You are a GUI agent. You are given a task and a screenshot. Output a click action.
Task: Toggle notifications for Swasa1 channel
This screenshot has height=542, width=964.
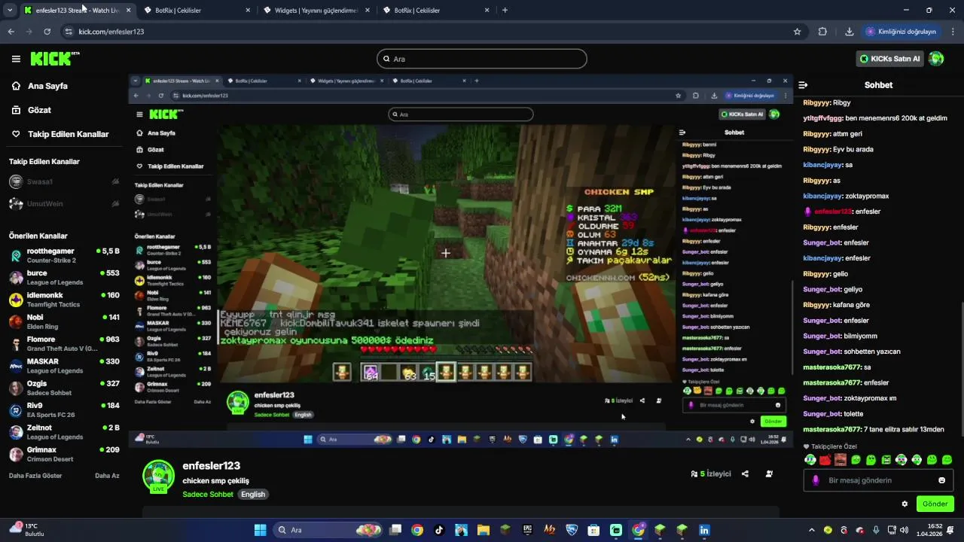point(115,181)
